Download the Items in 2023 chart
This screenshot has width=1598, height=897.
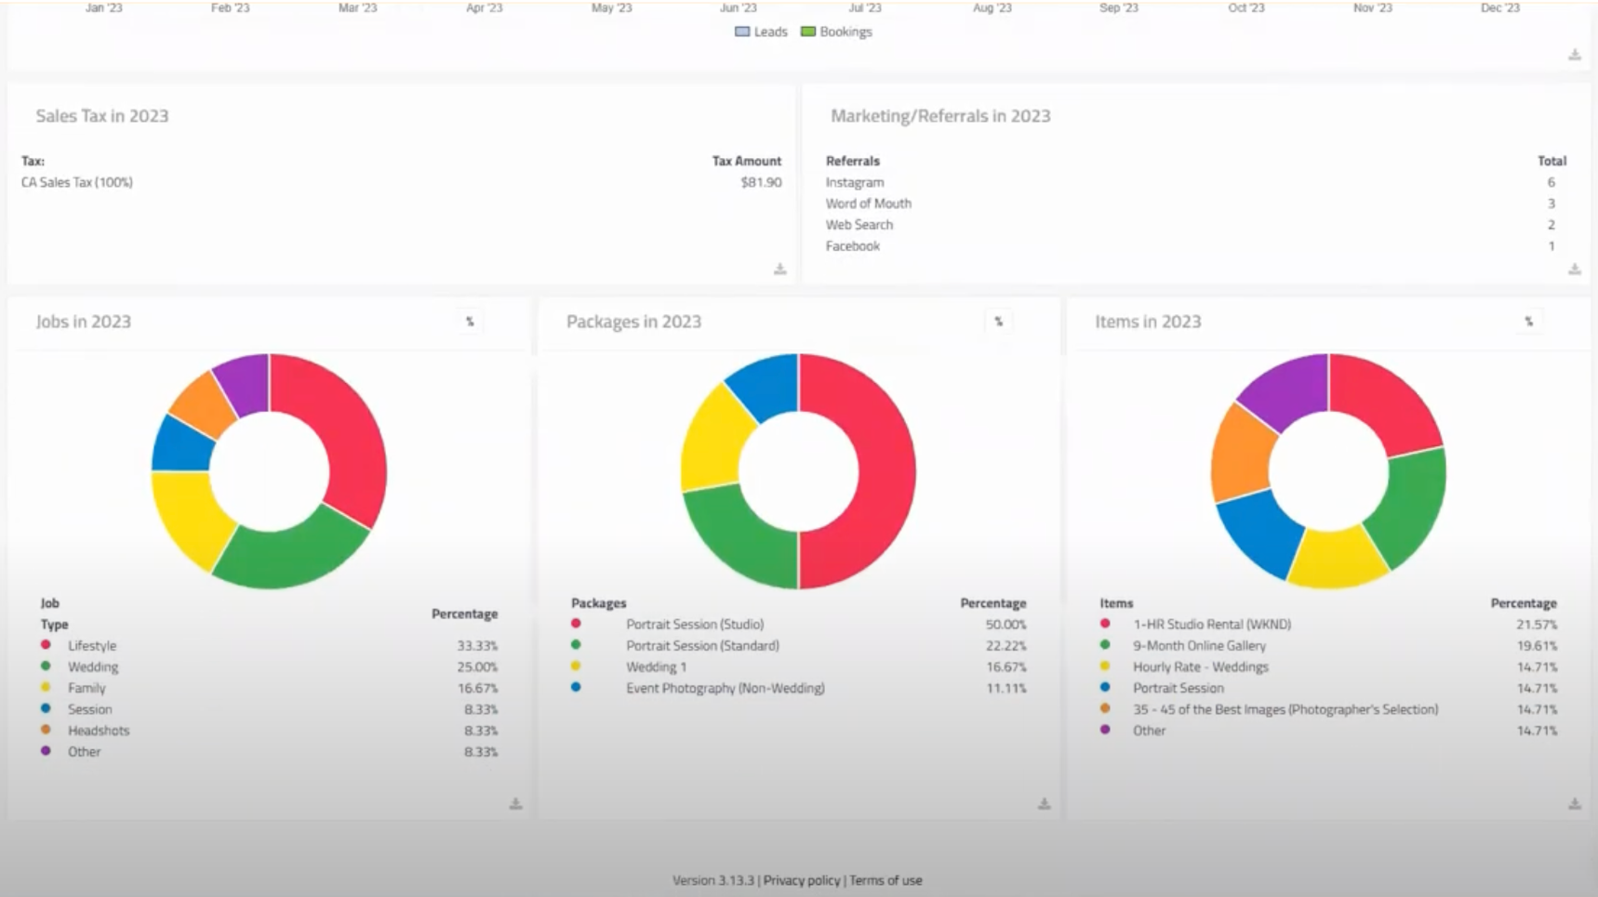(x=1576, y=805)
